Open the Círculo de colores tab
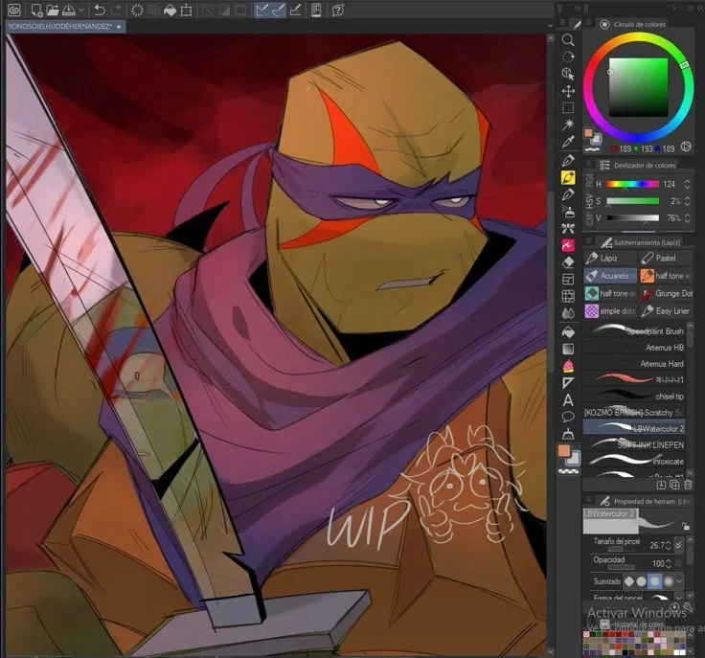705x658 pixels. (x=633, y=24)
